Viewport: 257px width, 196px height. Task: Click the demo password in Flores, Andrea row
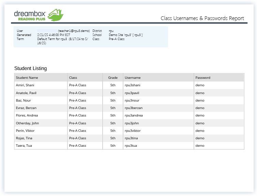(200, 115)
